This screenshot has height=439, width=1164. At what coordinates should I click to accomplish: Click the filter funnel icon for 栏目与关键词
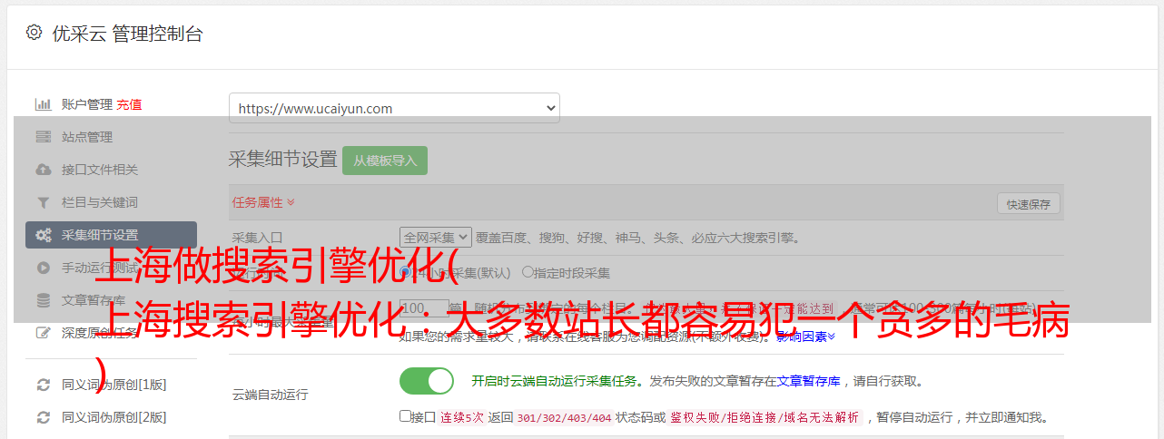[x=43, y=202]
